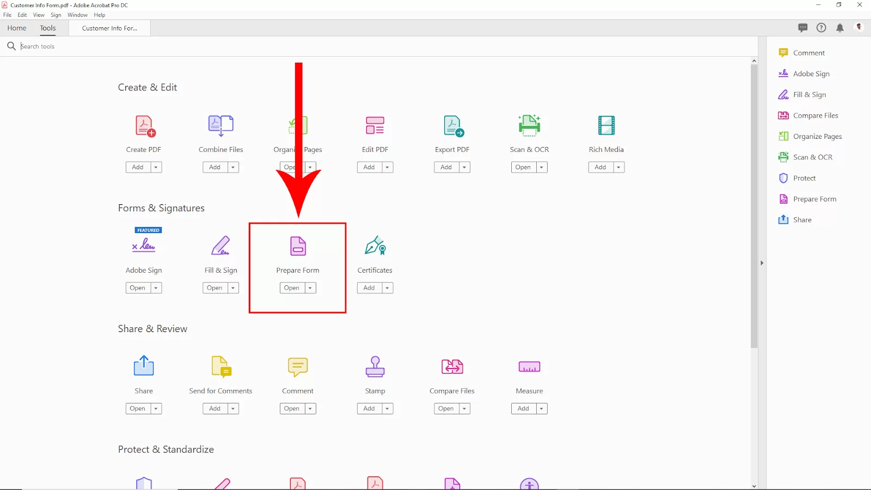This screenshot has width=871, height=490.
Task: Expand the Export PDF Add dropdown arrow
Action: [x=464, y=167]
